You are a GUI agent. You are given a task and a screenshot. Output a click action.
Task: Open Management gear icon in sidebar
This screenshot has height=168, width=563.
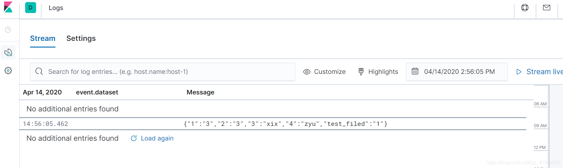click(8, 71)
